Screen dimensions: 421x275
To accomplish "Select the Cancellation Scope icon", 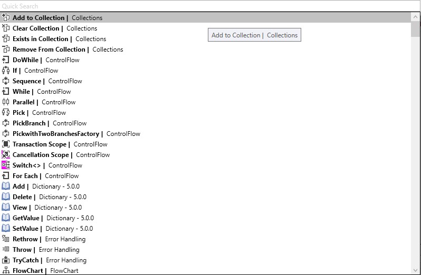I will (x=6, y=155).
